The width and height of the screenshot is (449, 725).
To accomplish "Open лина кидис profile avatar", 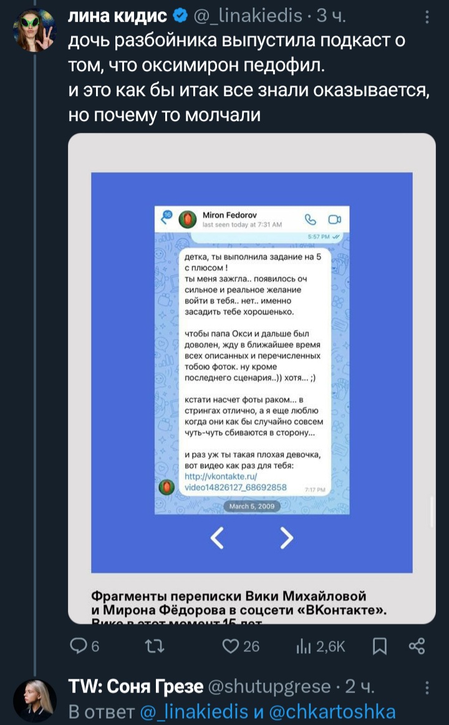I will tap(35, 30).
